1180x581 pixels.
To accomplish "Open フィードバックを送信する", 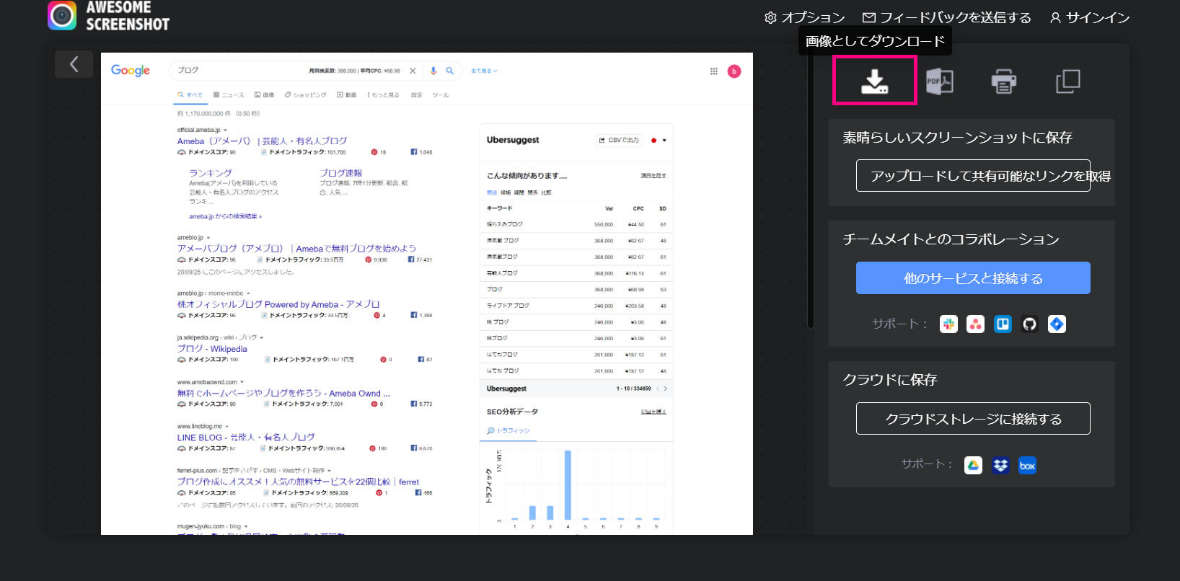I will (x=946, y=17).
